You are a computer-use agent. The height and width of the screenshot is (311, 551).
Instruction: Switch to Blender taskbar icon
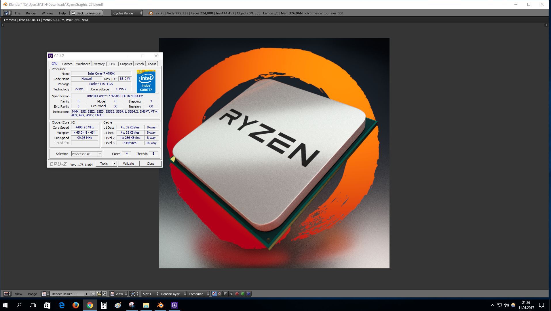(x=160, y=305)
